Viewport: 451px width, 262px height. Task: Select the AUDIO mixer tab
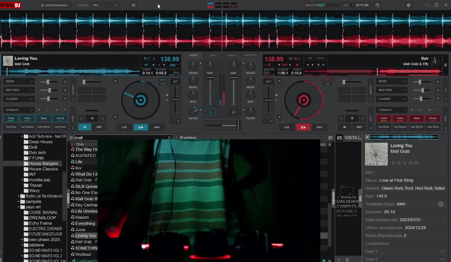193,55
